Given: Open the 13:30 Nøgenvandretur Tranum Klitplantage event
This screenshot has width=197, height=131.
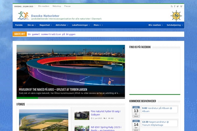Looking at the screenshot, I should [x=159, y=123].
